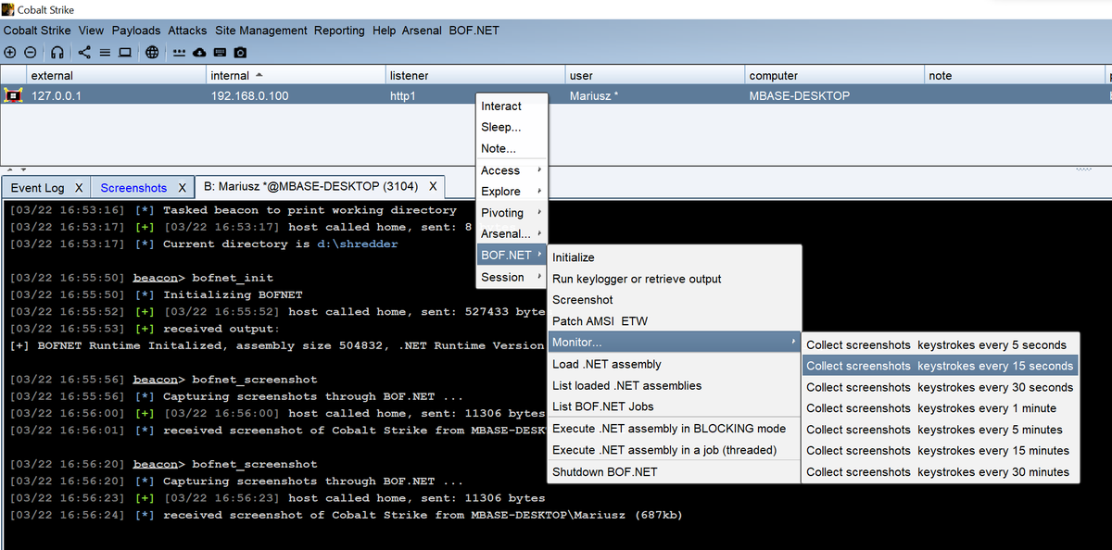The height and width of the screenshot is (550, 1112).
Task: Select the beacon icon for 127.0.0.1
Action: (x=13, y=94)
